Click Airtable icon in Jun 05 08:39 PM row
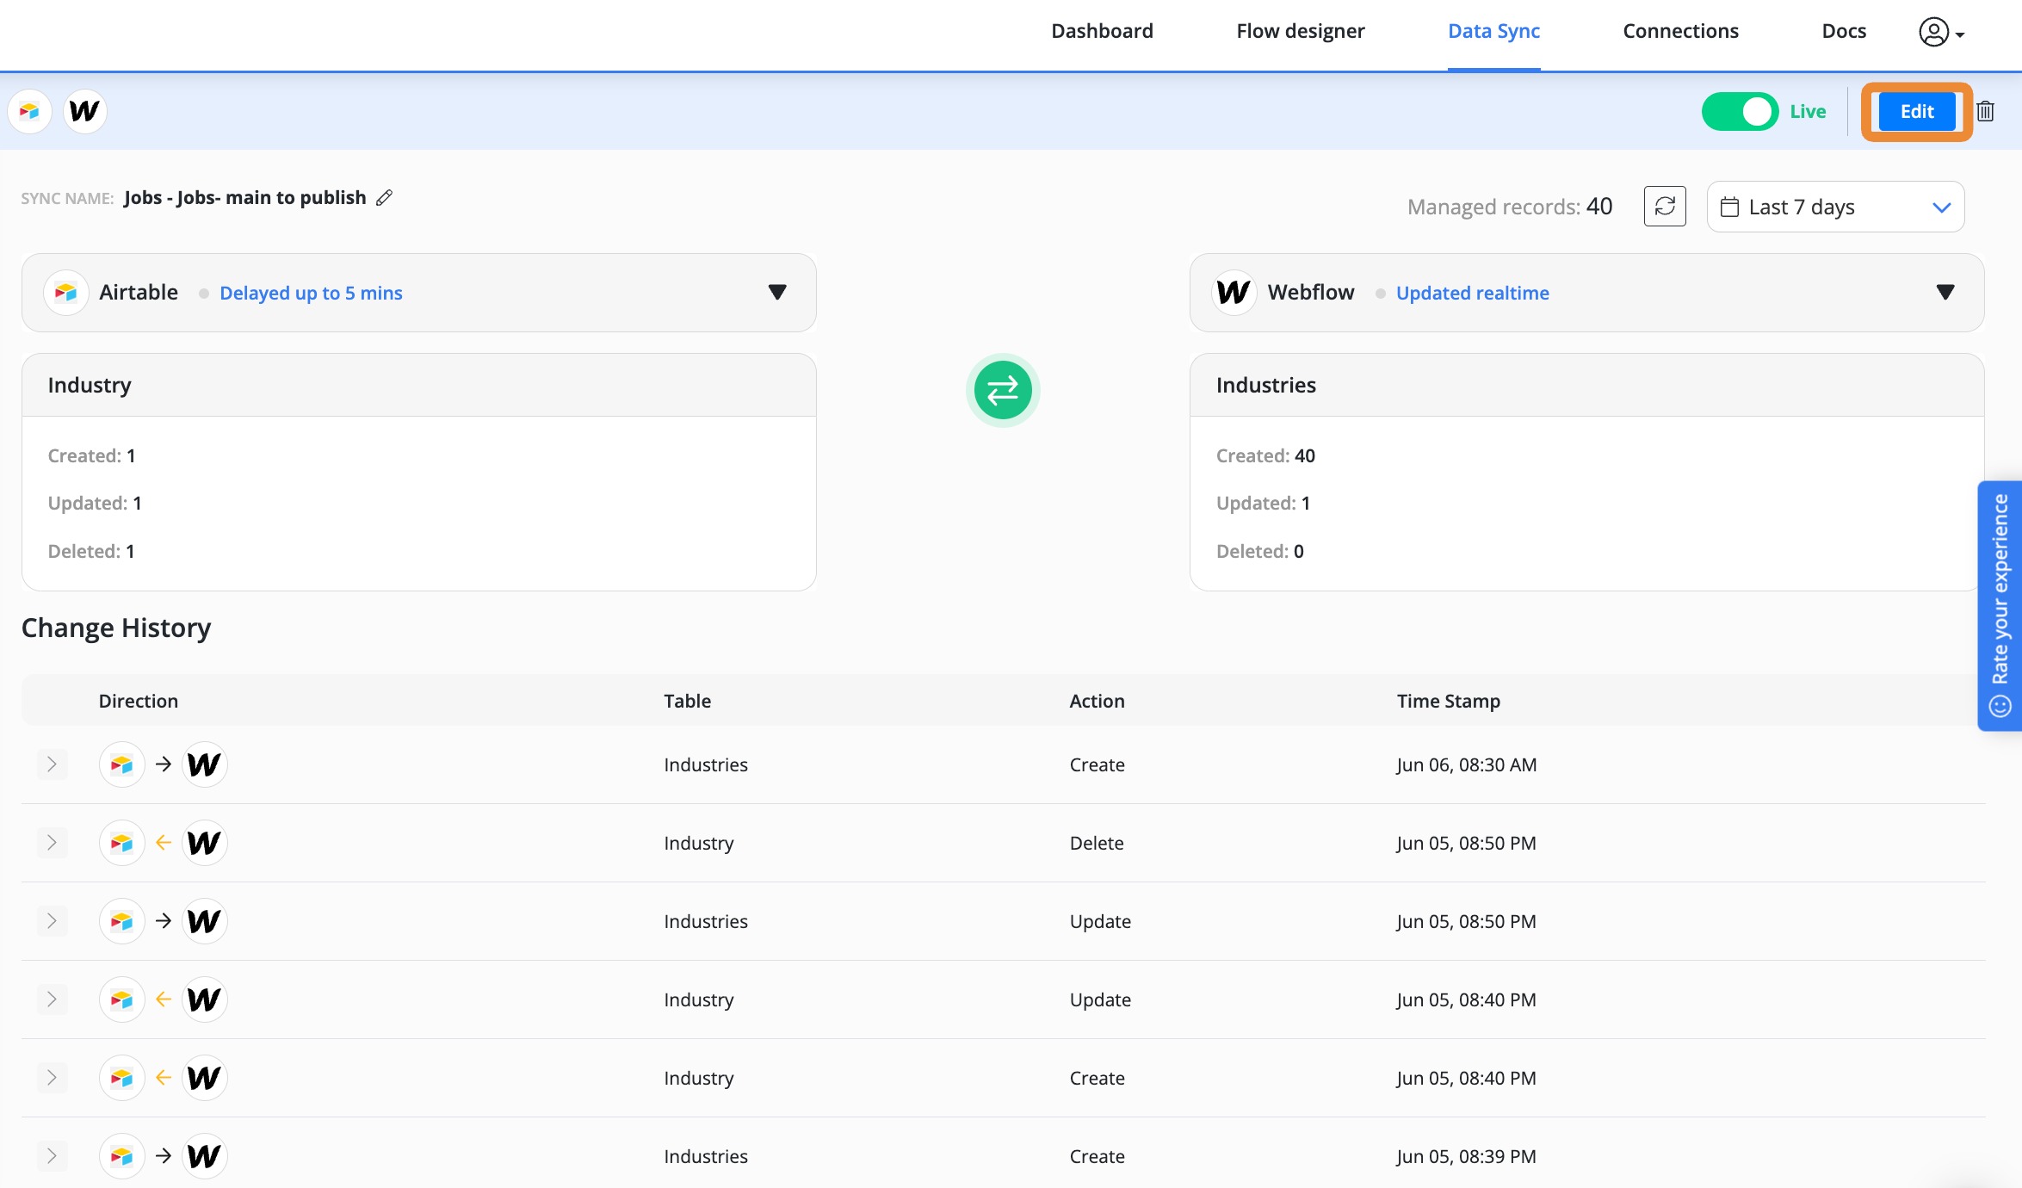The height and width of the screenshot is (1188, 2022). coord(122,1156)
